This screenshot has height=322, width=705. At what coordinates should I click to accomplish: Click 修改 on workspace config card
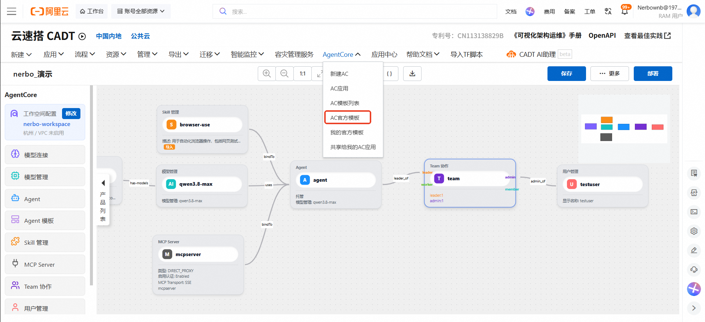71,114
